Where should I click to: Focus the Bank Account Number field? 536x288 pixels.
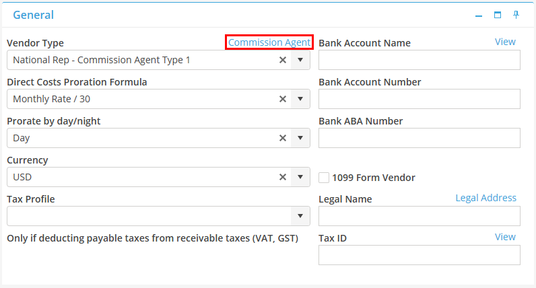tap(419, 99)
